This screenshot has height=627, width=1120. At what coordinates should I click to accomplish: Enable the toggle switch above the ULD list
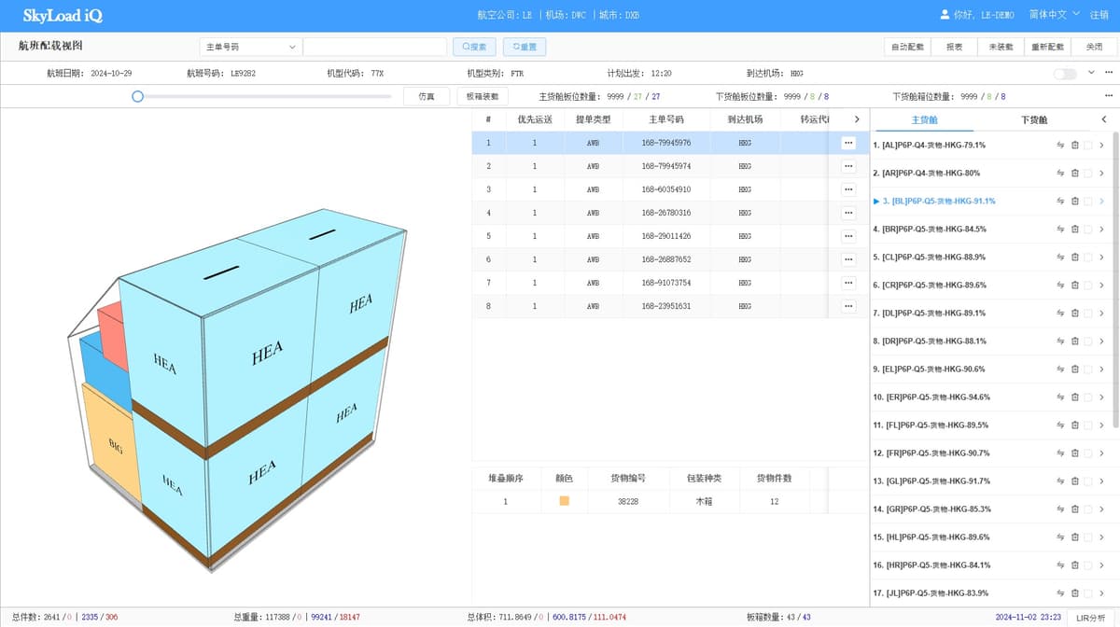[1064, 72]
